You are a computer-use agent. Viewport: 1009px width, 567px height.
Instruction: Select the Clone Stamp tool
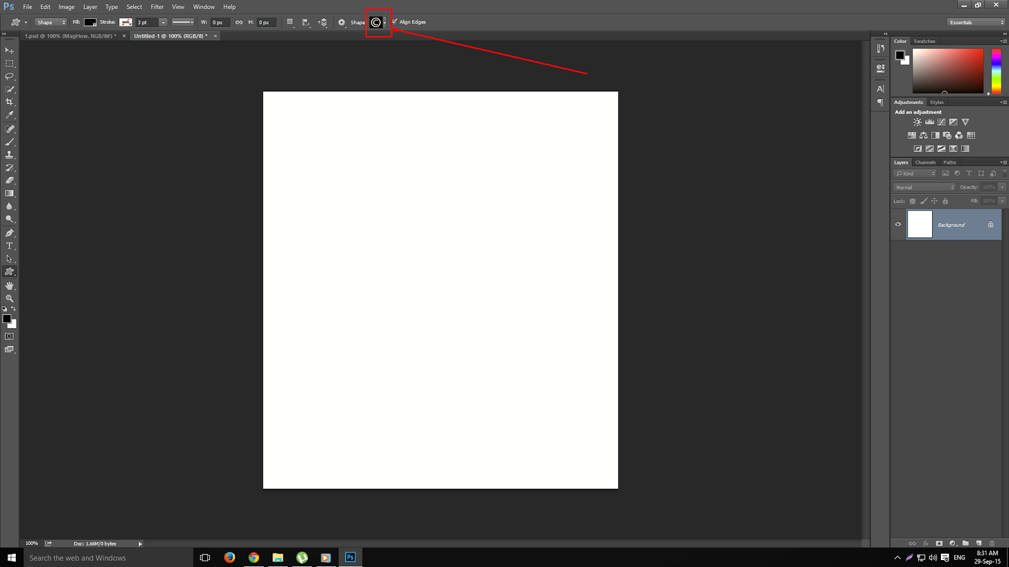click(9, 155)
